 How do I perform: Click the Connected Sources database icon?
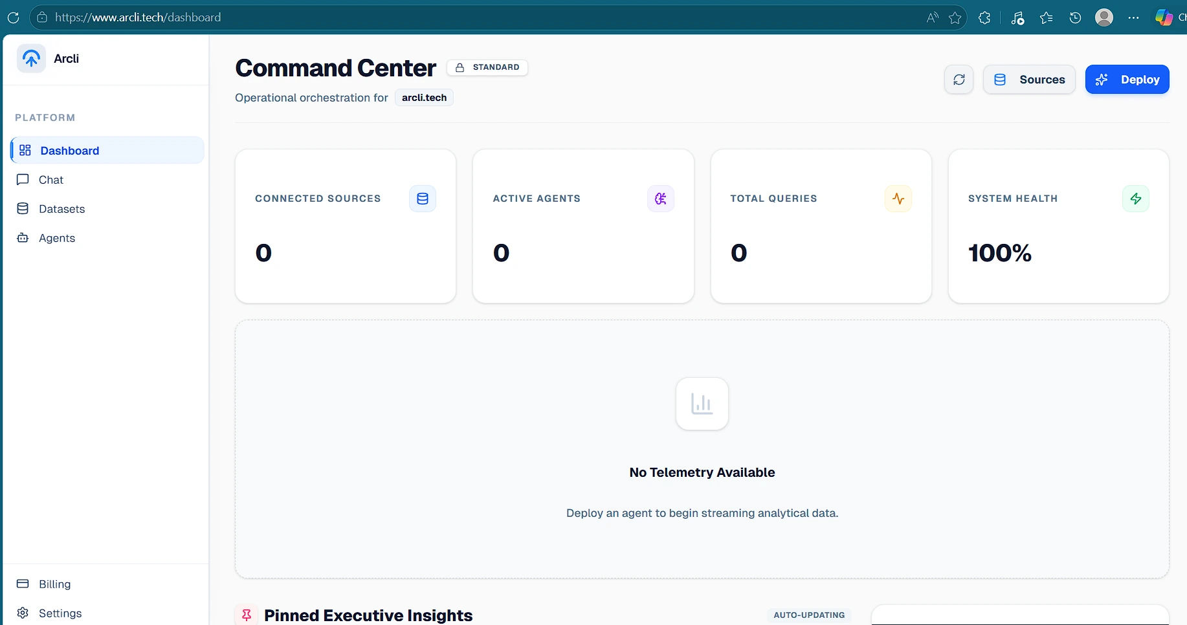423,199
